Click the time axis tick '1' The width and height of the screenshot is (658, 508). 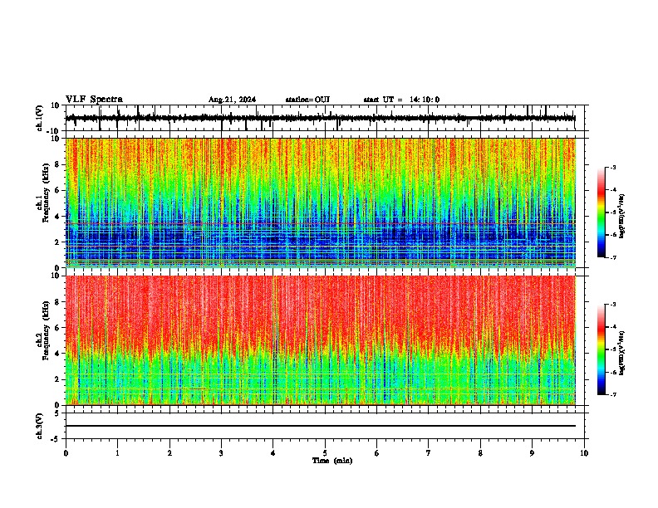(x=117, y=453)
